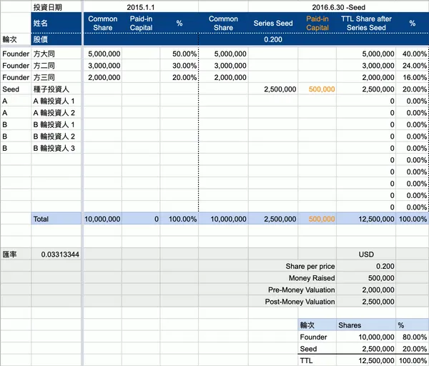Click the 80.00% cell in the summary table
This screenshot has width=429, height=366.
(x=413, y=337)
